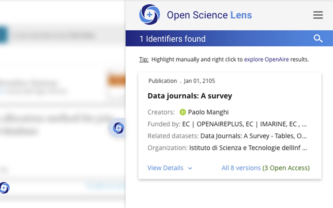Follow the explore OpenAire link
Screen dimensions: 333x208
[266, 59]
